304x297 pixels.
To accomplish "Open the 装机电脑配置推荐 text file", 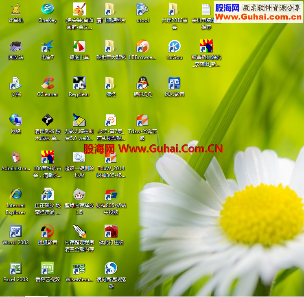I will pyautogui.click(x=206, y=9).
